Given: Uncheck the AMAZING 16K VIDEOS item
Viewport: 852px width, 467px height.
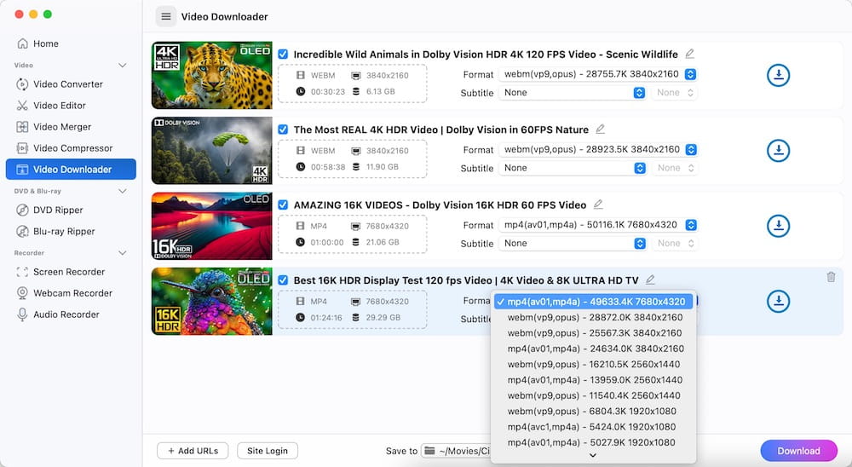Looking at the screenshot, I should tap(283, 205).
